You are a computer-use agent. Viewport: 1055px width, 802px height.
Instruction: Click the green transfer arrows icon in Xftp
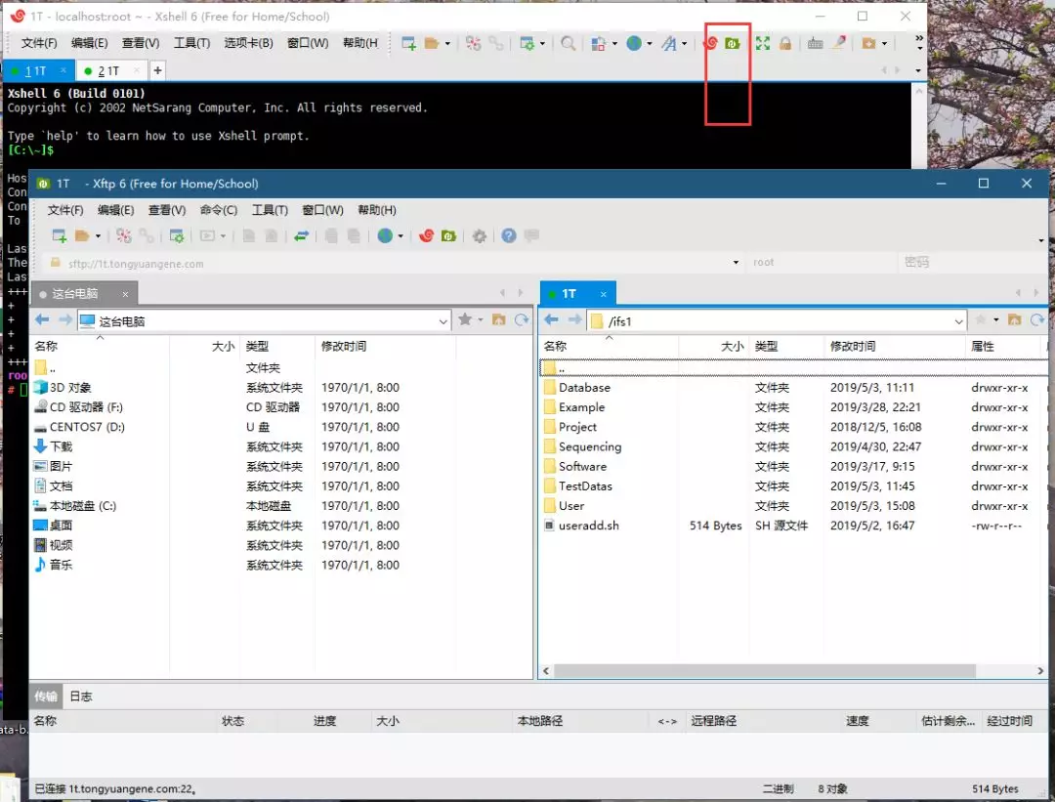click(x=302, y=235)
